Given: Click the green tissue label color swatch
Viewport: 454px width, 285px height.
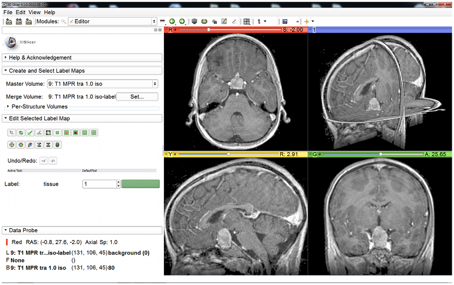Looking at the screenshot, I should (x=140, y=184).
